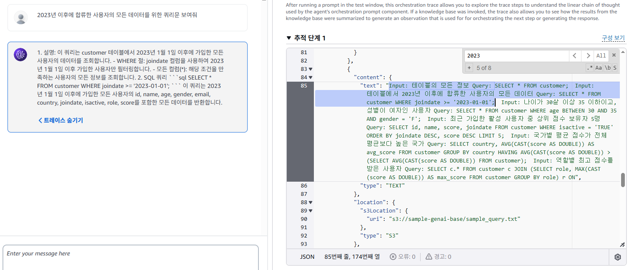The image size is (634, 270).
Task: Click the agent brain avatar icon
Action: pyautogui.click(x=20, y=55)
